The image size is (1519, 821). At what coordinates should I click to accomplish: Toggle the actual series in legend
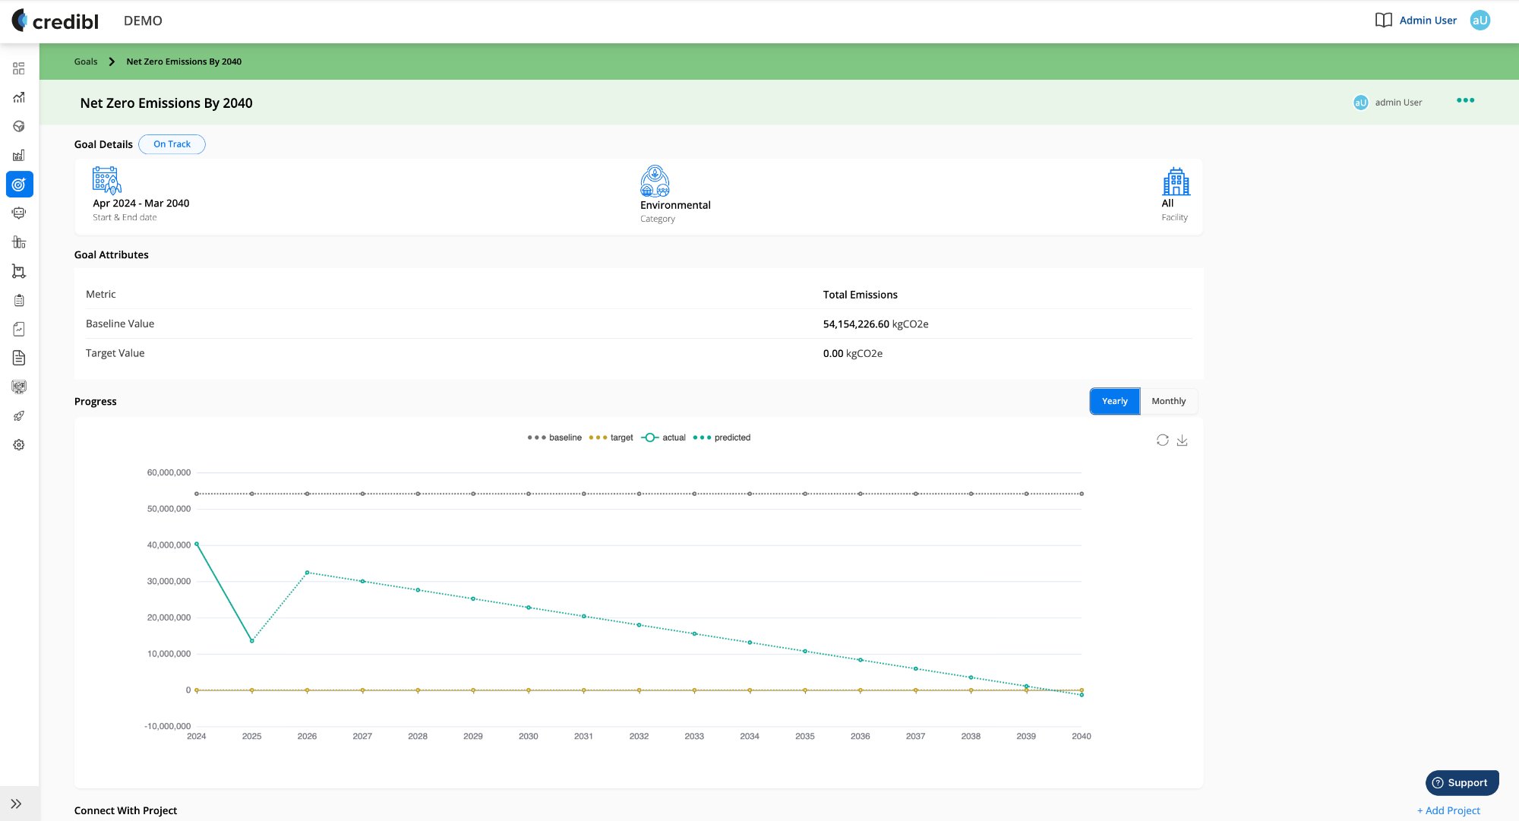pyautogui.click(x=663, y=437)
